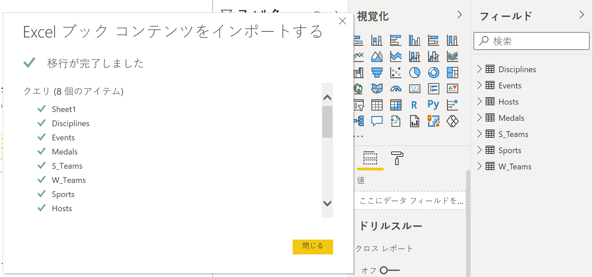This screenshot has height=277, width=593.
Task: Select the pie chart visual
Action: click(415, 73)
